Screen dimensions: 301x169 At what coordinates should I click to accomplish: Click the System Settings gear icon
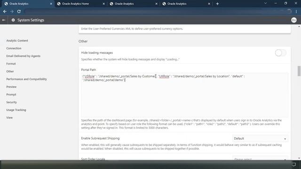pos(13,20)
